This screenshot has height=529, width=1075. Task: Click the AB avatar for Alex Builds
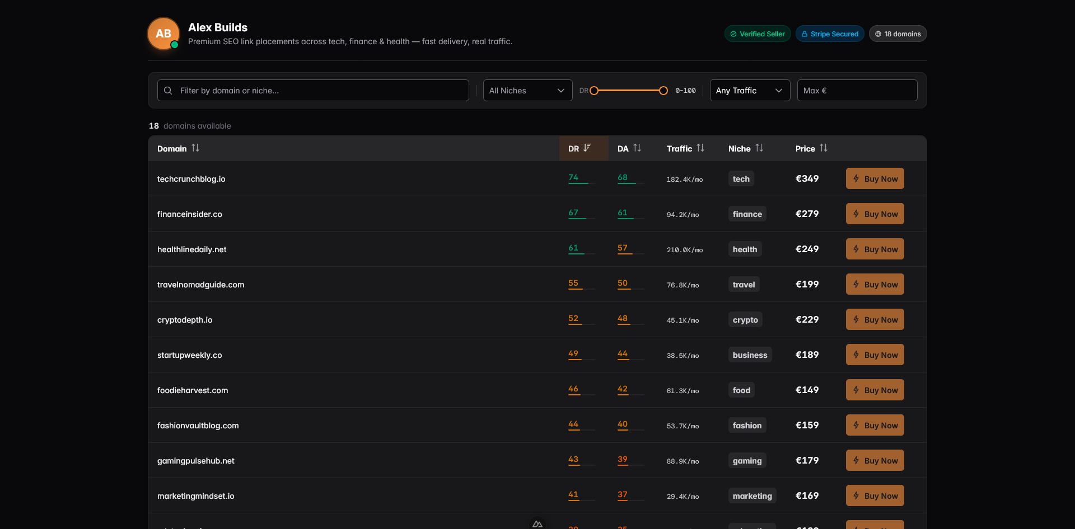[163, 34]
